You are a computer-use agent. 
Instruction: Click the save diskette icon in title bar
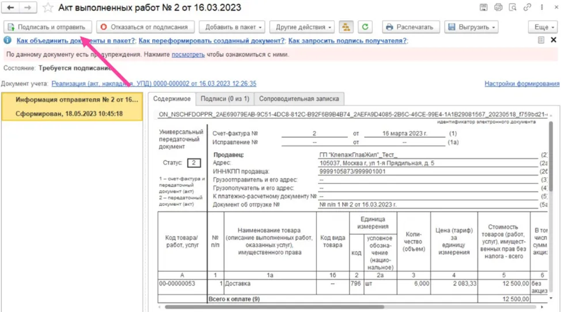coord(483,7)
